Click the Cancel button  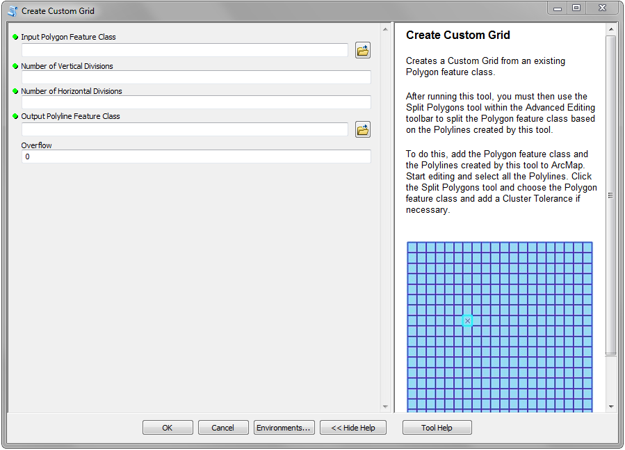pos(222,428)
